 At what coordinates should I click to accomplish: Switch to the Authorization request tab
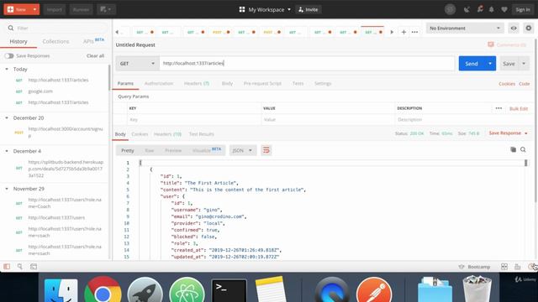(x=159, y=84)
